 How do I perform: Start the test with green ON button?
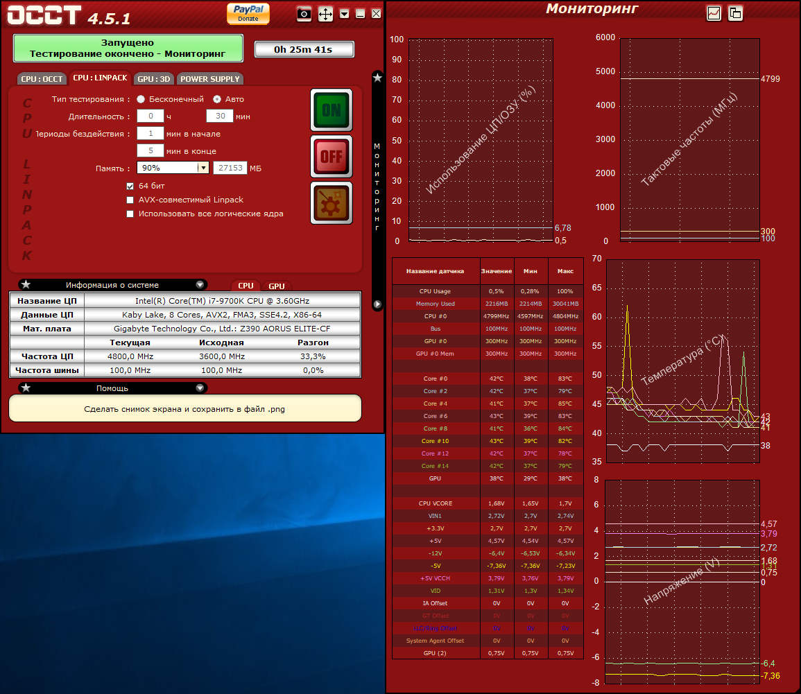(x=331, y=110)
